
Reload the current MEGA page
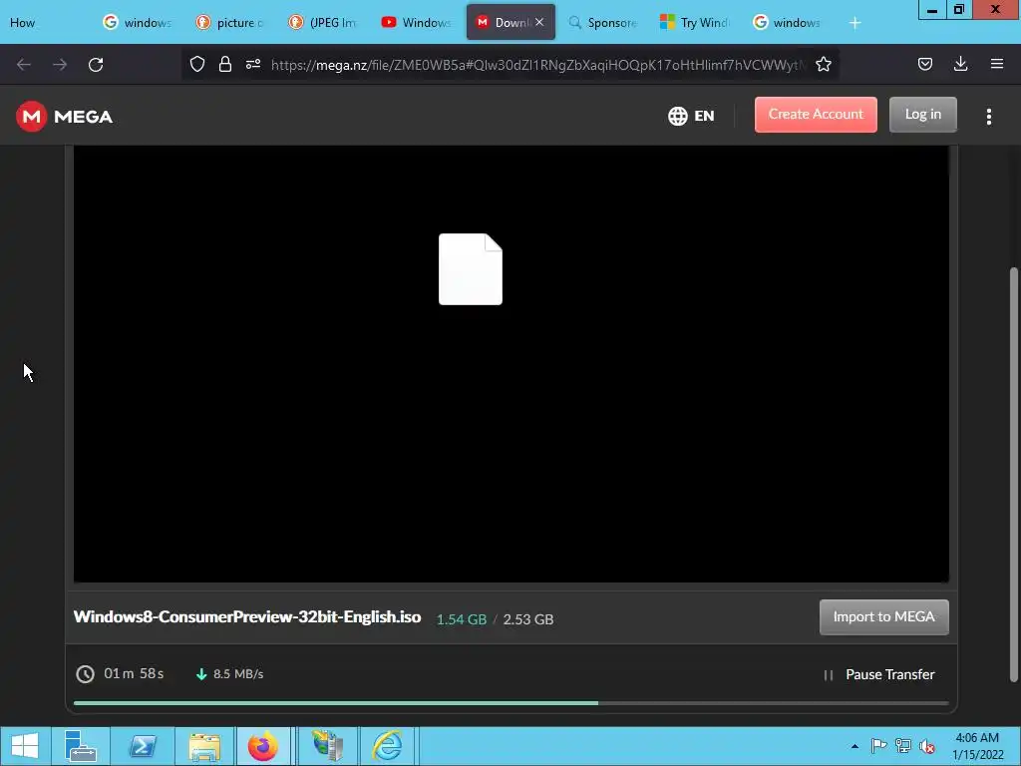[96, 64]
